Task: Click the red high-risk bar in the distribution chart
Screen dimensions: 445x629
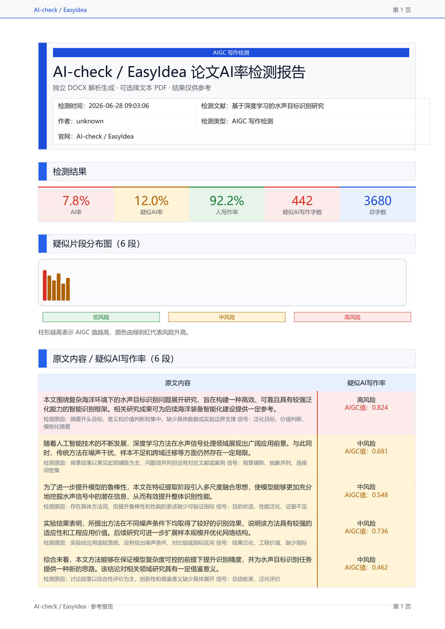Action: point(45,285)
